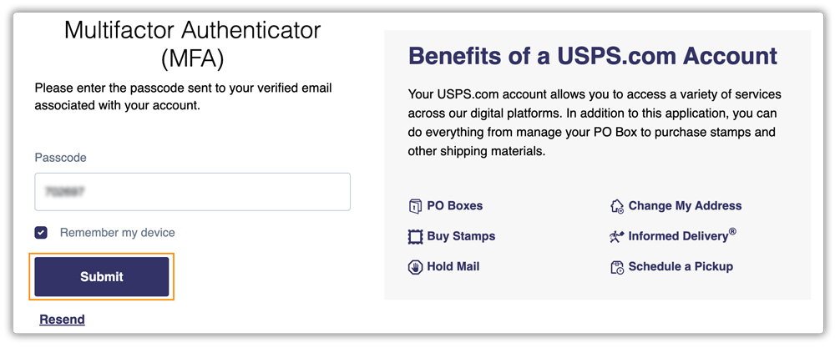Open the Change My Address text link
Image resolution: width=835 pixels, height=348 pixels.
685,206
